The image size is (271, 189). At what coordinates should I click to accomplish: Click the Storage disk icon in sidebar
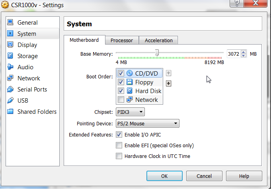10,56
